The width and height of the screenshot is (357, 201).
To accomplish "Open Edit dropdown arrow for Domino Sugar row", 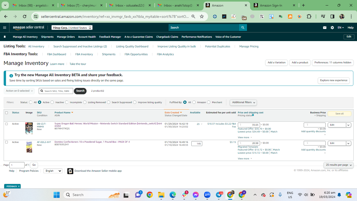I will [x=349, y=143].
